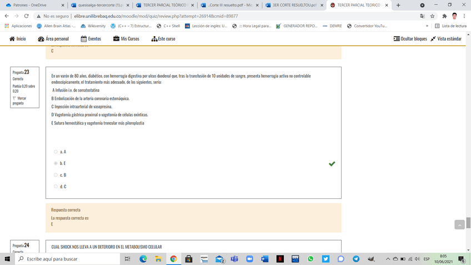Click the scroll-to-top arrow button
Screen dimensions: 471x265
[459, 224]
